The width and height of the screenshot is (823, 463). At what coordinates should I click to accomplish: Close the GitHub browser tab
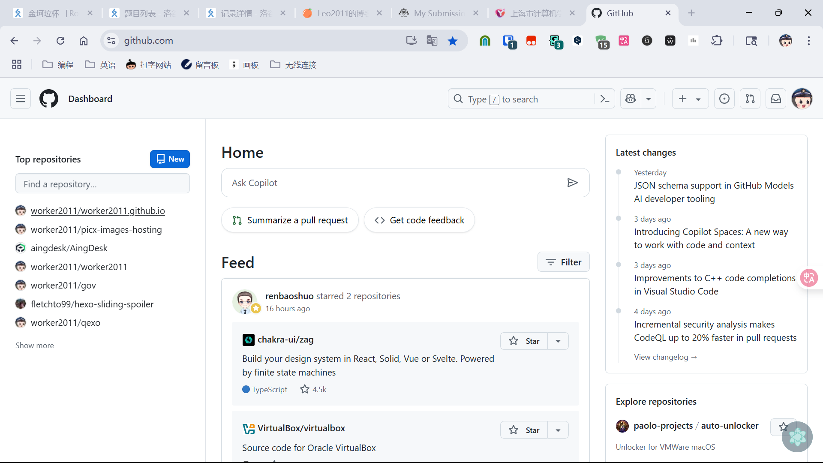[x=668, y=13]
